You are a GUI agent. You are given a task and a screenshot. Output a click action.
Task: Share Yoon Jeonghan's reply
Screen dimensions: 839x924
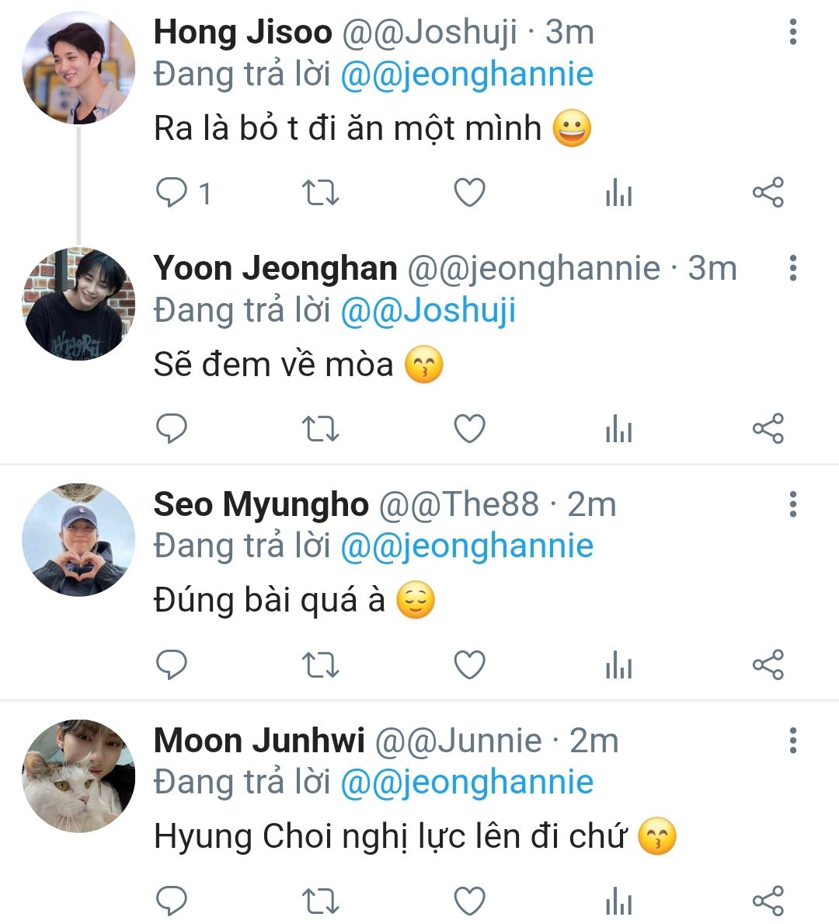(x=768, y=428)
